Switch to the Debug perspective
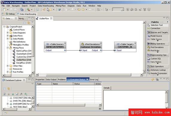171x116 pixels. 10,14
